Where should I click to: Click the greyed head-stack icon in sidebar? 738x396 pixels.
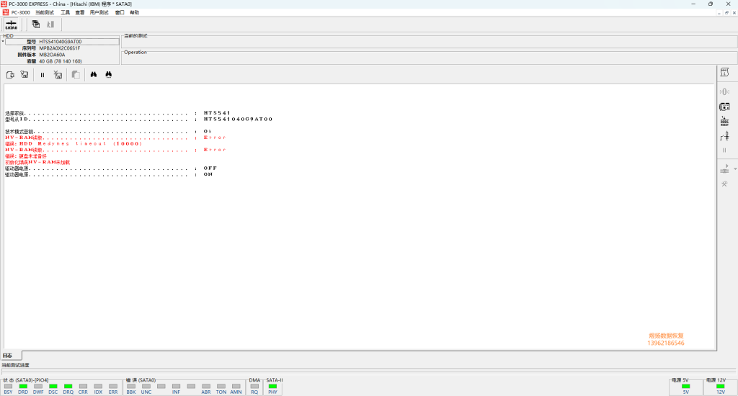(x=724, y=91)
